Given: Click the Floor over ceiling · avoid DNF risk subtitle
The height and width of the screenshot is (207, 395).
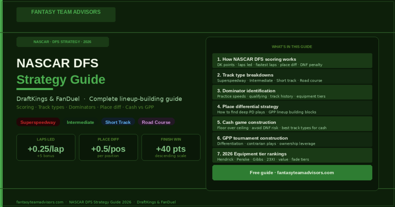Looking at the screenshot, I should [x=272, y=128].
